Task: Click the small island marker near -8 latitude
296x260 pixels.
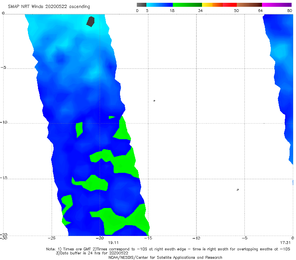Action: (154, 101)
